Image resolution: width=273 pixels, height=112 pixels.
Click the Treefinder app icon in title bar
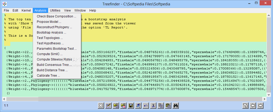5,4
